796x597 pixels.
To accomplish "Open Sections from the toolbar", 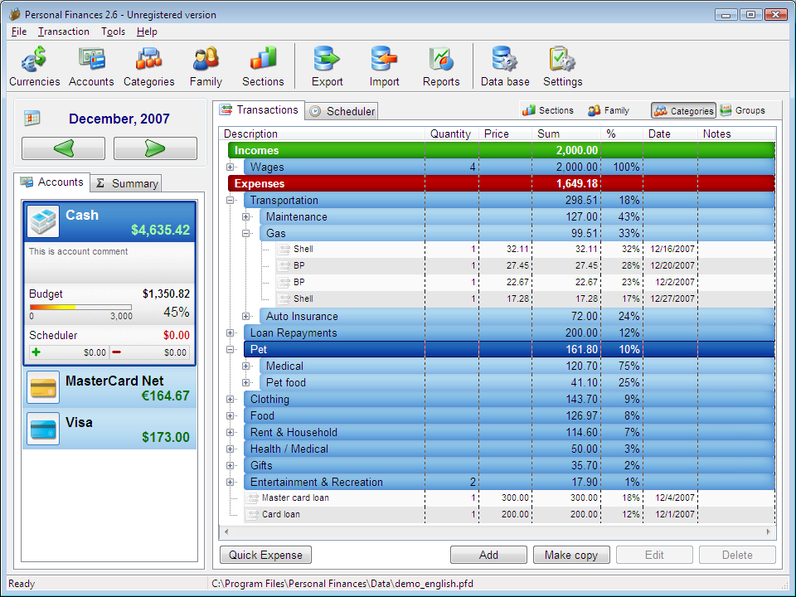I will pyautogui.click(x=263, y=66).
